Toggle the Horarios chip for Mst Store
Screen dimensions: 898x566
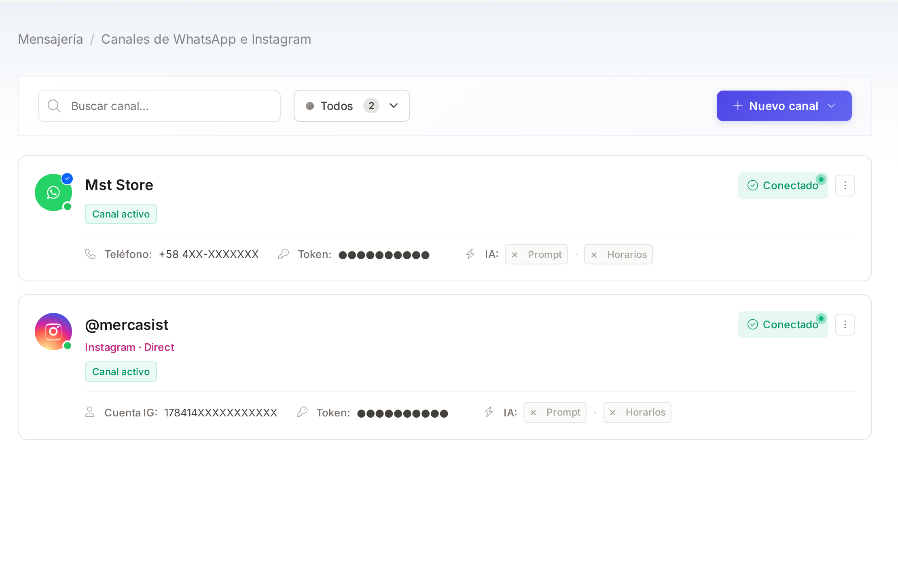(x=618, y=254)
